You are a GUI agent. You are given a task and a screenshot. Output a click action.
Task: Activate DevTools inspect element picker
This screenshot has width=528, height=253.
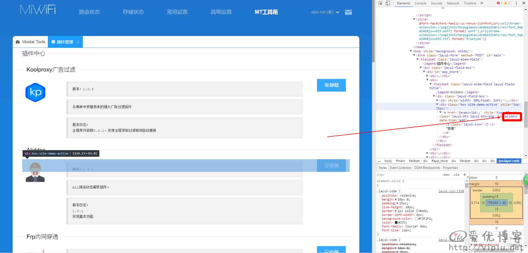pyautogui.click(x=381, y=3)
